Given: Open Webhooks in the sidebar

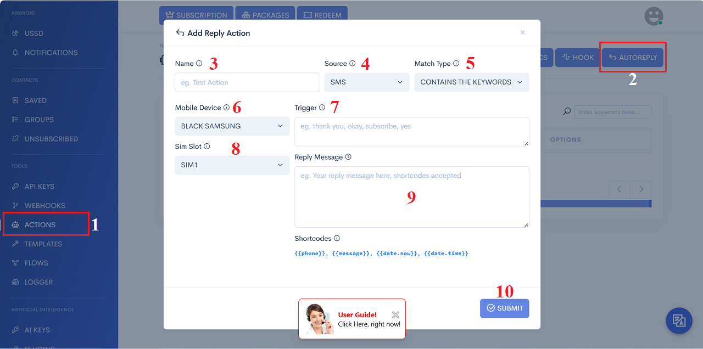Looking at the screenshot, I should 44,206.
